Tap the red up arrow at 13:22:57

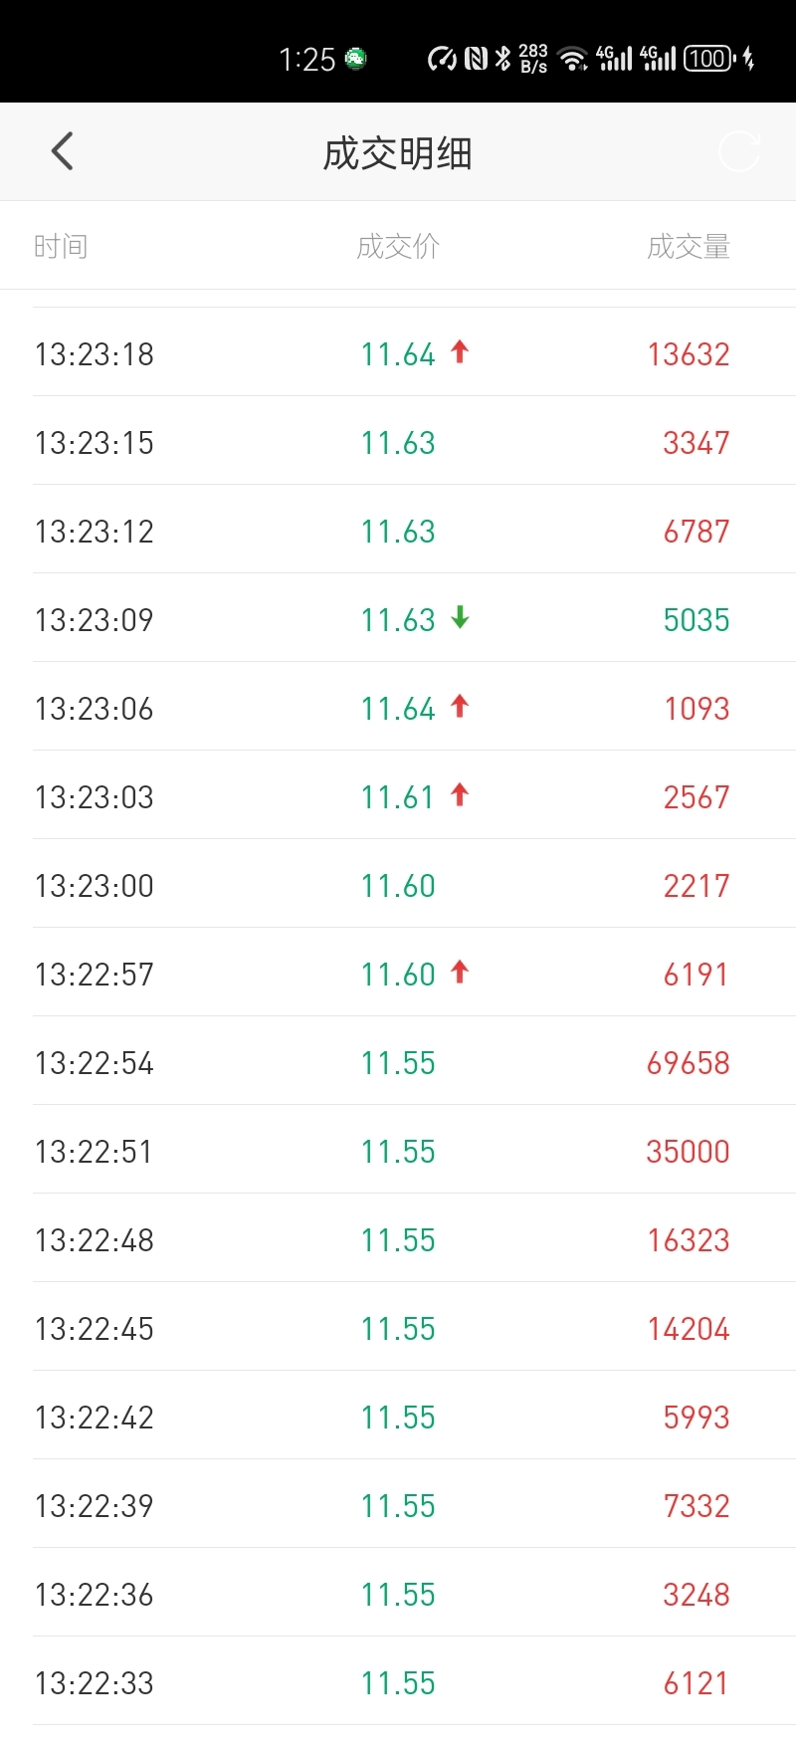coord(460,972)
